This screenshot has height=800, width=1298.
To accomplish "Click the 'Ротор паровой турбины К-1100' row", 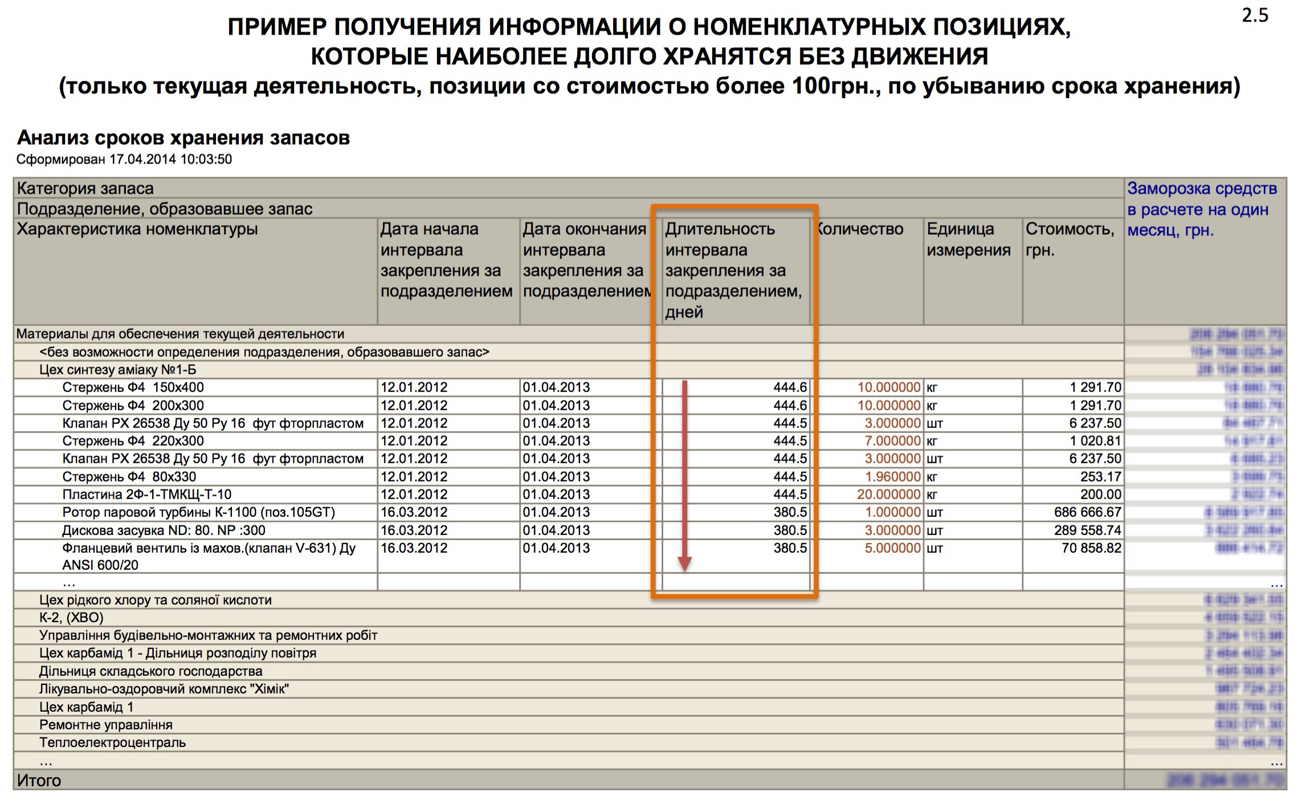I will point(198,512).
